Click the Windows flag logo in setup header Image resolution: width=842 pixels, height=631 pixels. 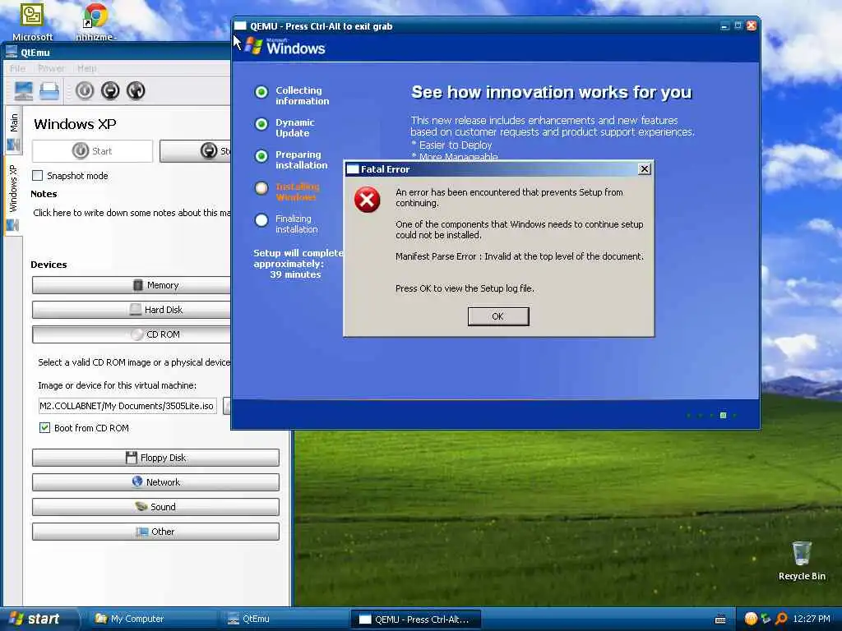253,46
